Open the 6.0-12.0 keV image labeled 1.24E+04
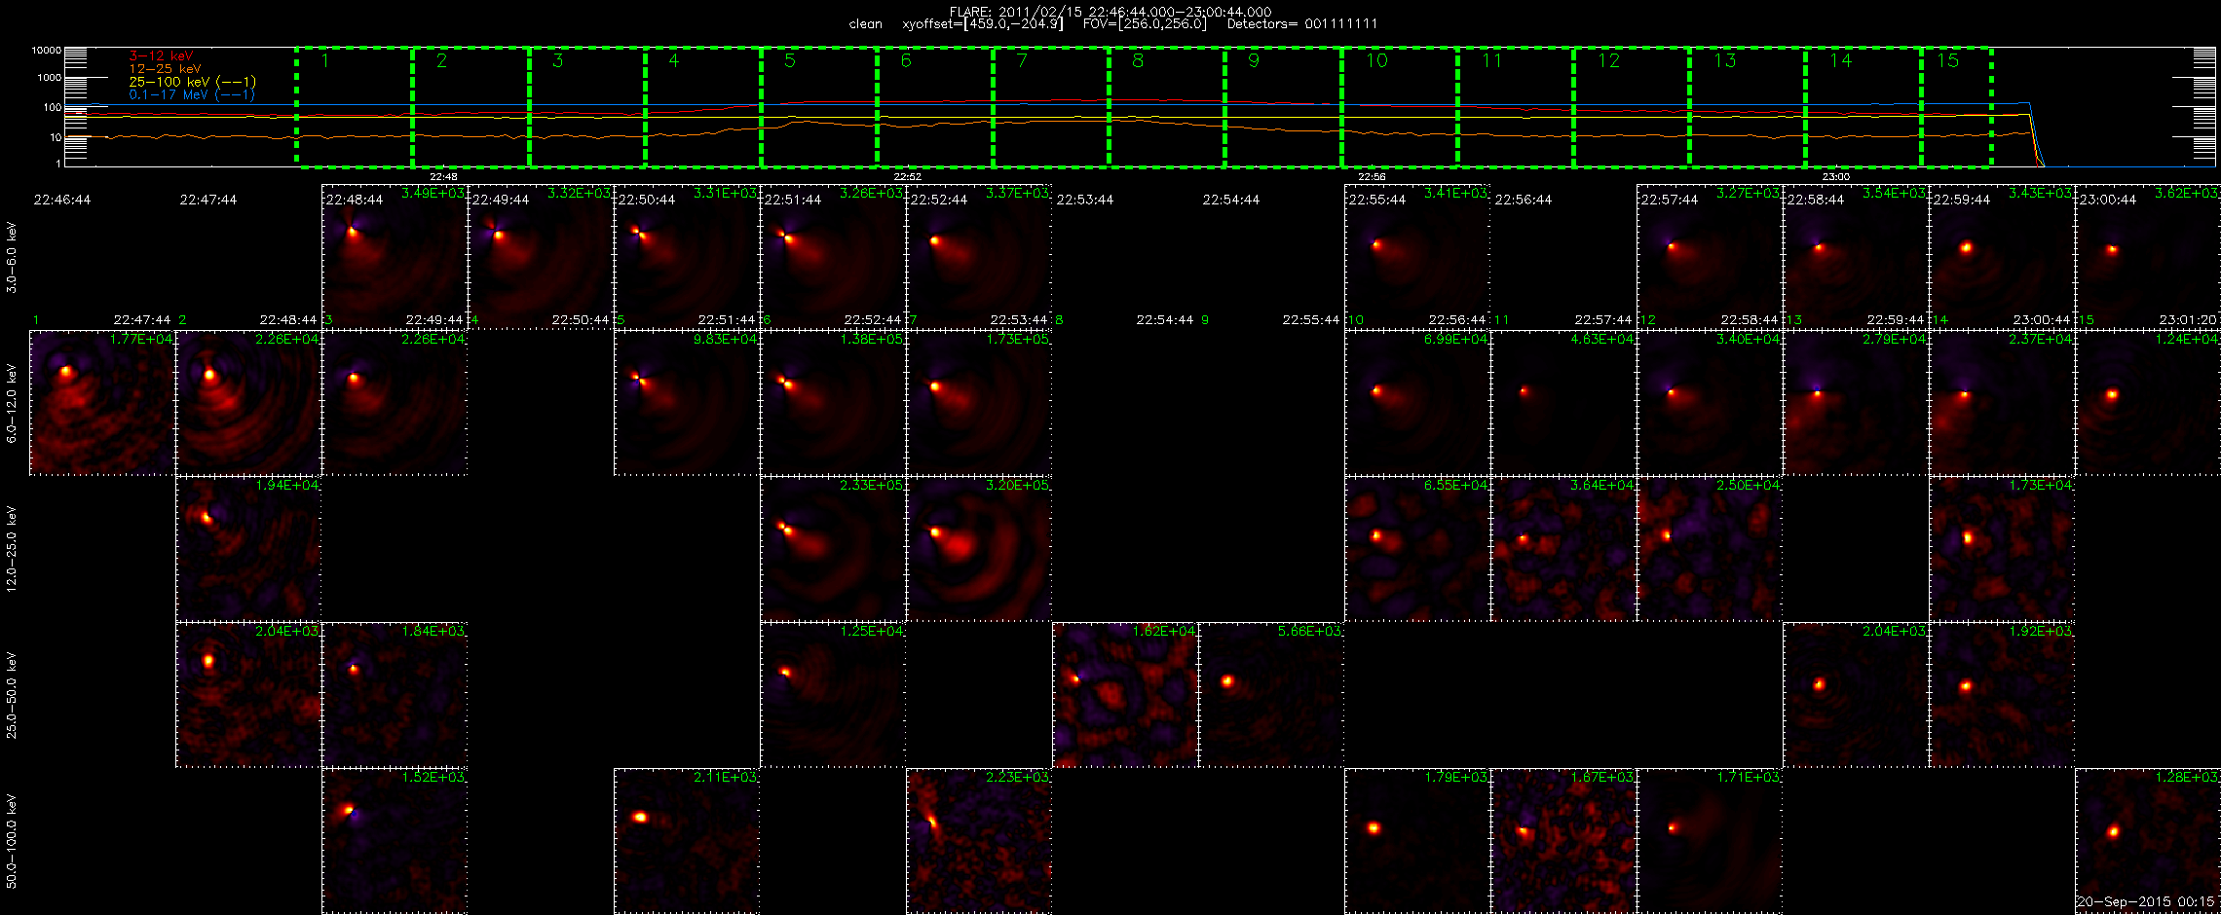Viewport: 2221px width, 915px height. (x=2148, y=403)
